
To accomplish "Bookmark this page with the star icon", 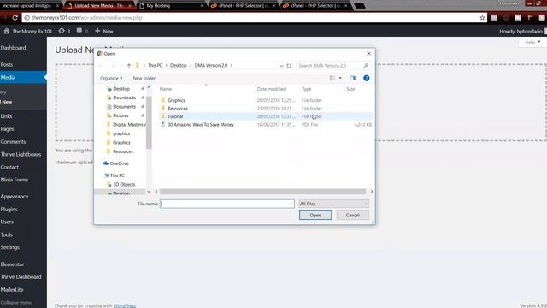I will pos(482,17).
